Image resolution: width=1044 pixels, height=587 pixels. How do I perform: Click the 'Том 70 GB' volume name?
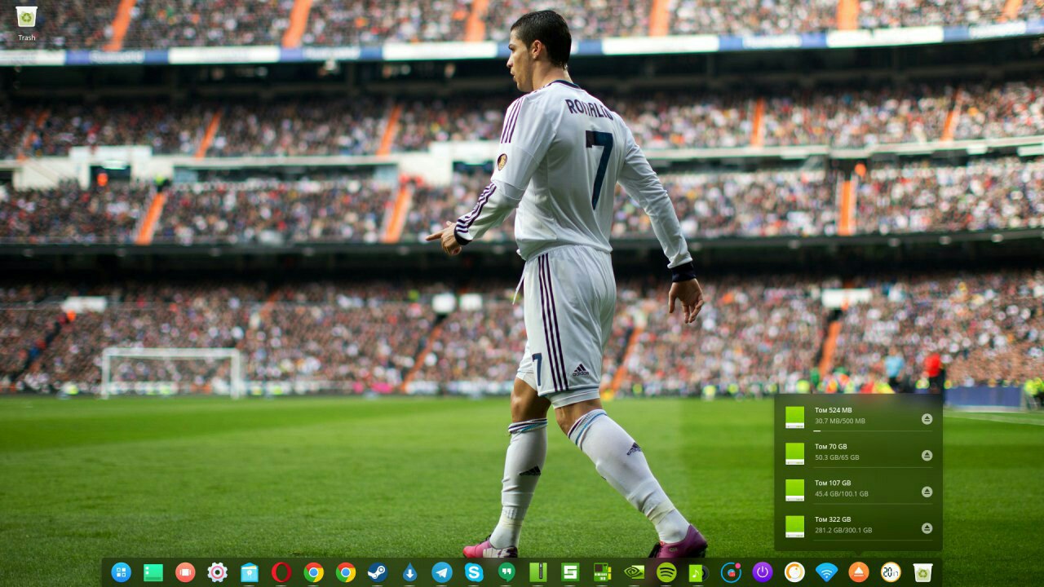[x=832, y=447]
